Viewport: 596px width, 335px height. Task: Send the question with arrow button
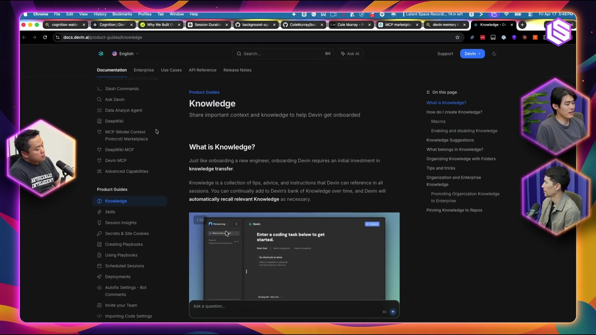(393, 312)
